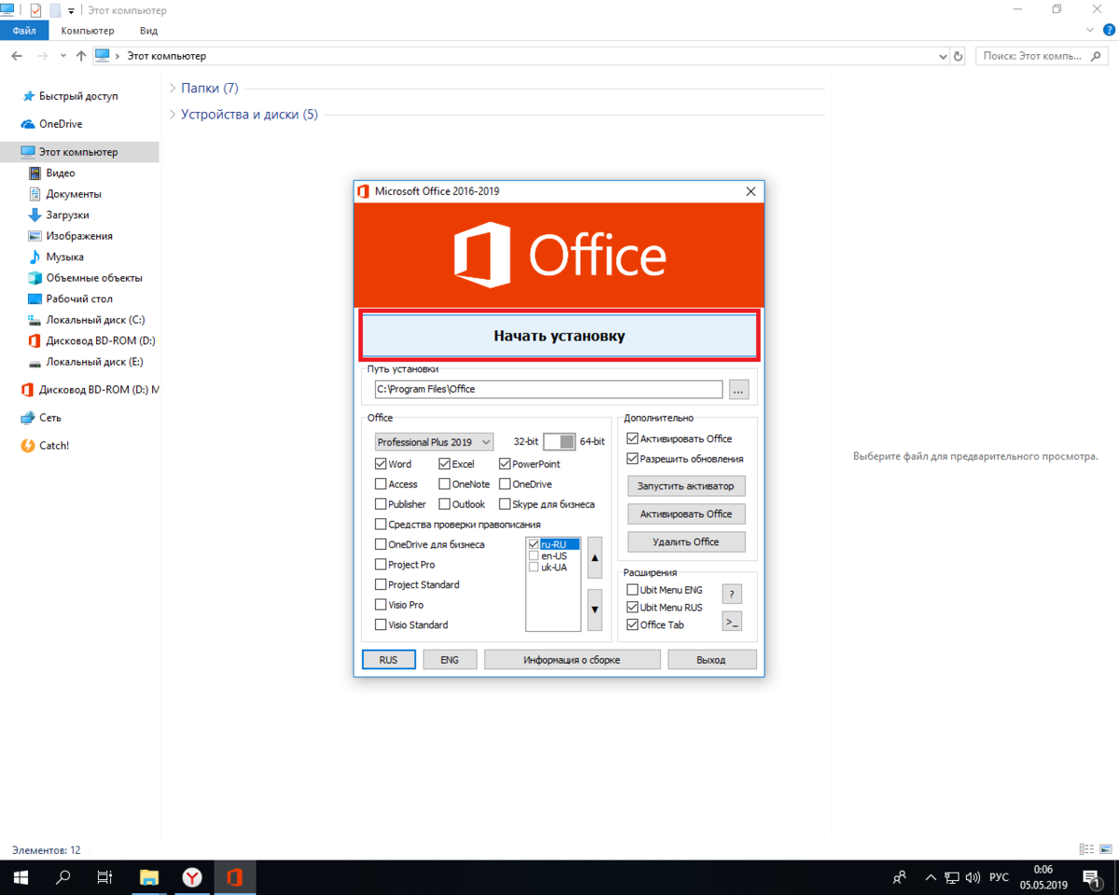Image resolution: width=1119 pixels, height=895 pixels.
Task: Uncheck the Word checkbox
Action: [x=380, y=463]
